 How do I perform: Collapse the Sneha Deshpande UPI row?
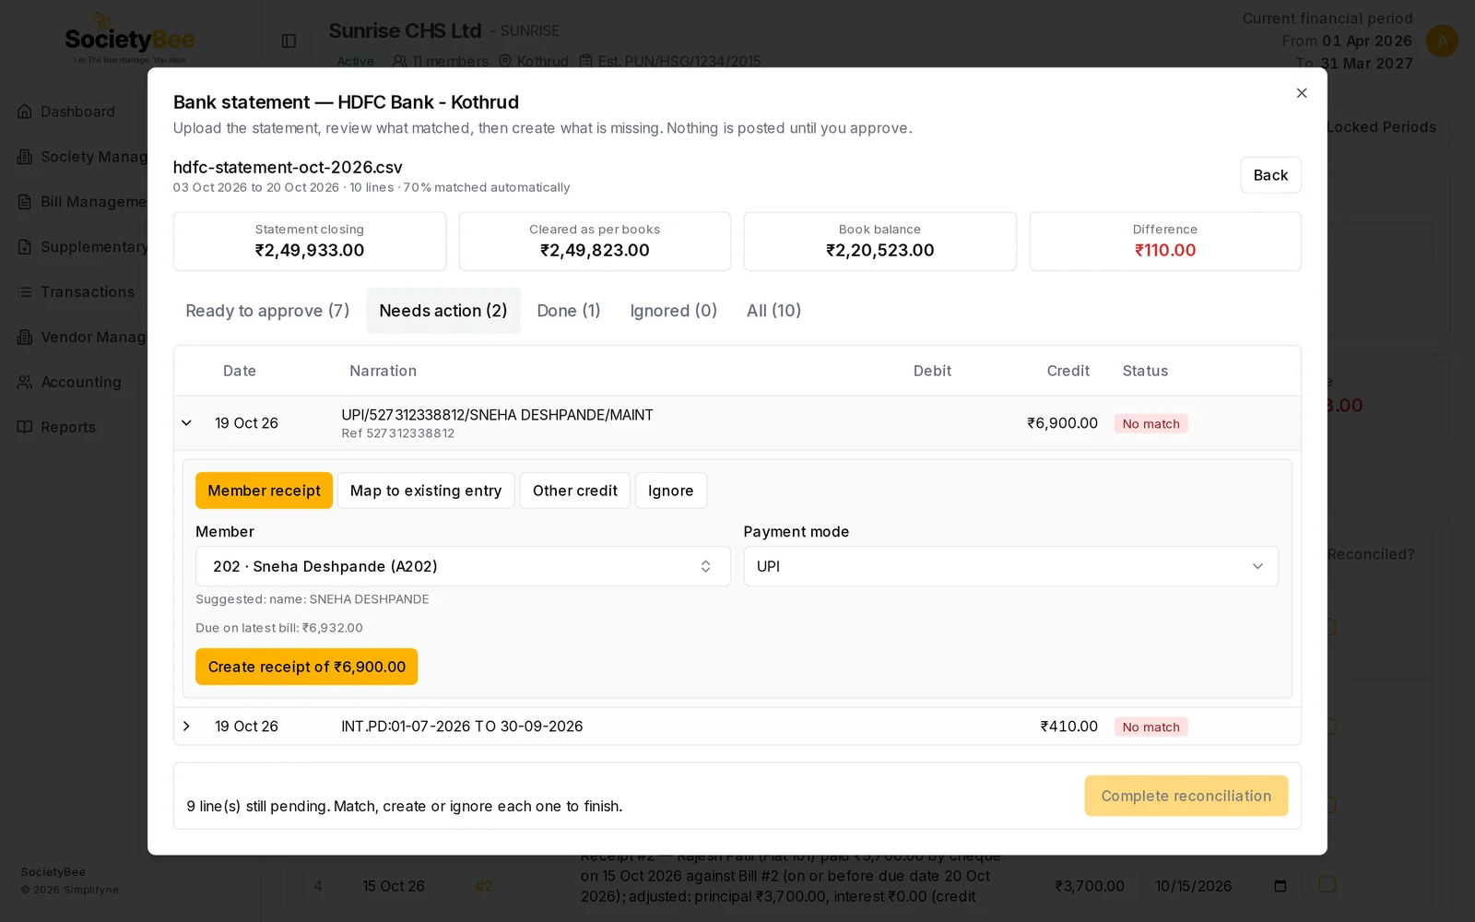186,423
